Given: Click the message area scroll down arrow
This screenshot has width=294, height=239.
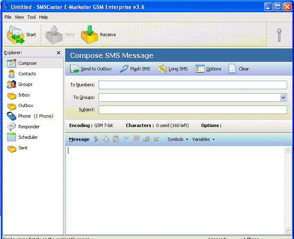Looking at the screenshot, I should (x=287, y=230).
